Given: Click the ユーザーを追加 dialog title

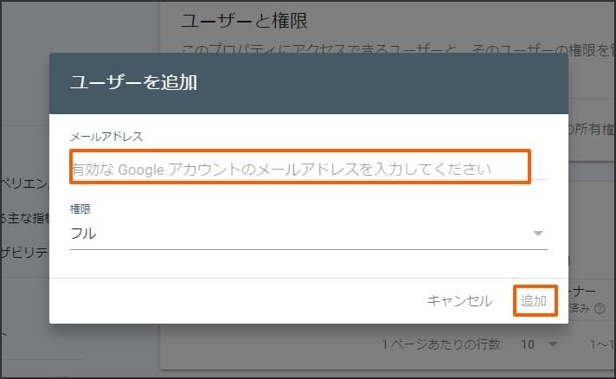Looking at the screenshot, I should point(133,82).
